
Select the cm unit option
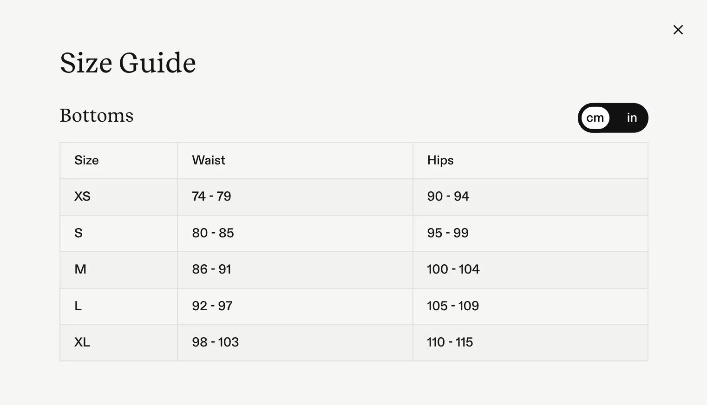click(595, 118)
